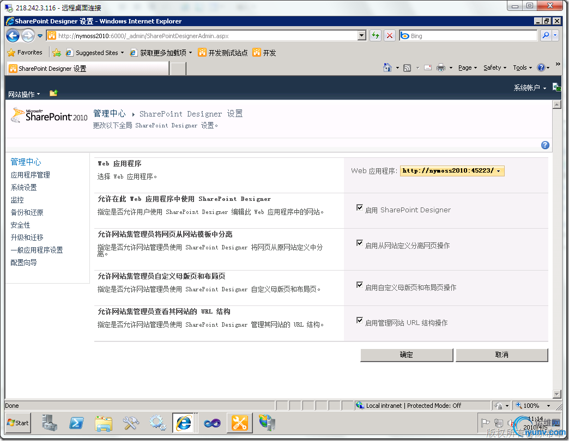
Task: Click the shield server taskbar icon
Action: tap(267, 423)
